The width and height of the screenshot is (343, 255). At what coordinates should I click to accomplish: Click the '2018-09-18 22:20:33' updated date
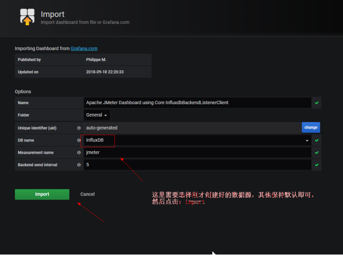pos(105,72)
